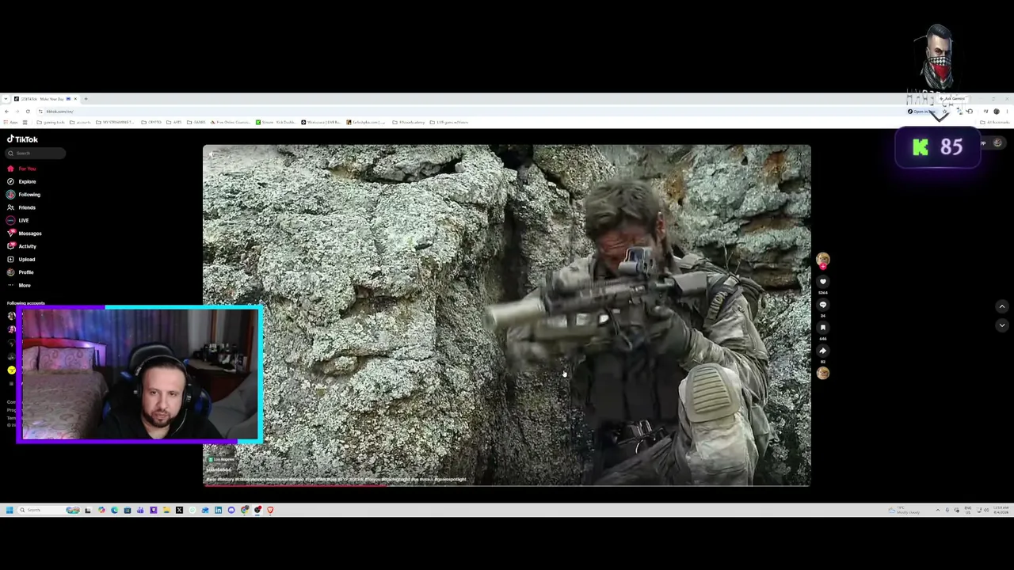Open the LIVE section in sidebar
The width and height of the screenshot is (1014, 570).
pyautogui.click(x=18, y=220)
